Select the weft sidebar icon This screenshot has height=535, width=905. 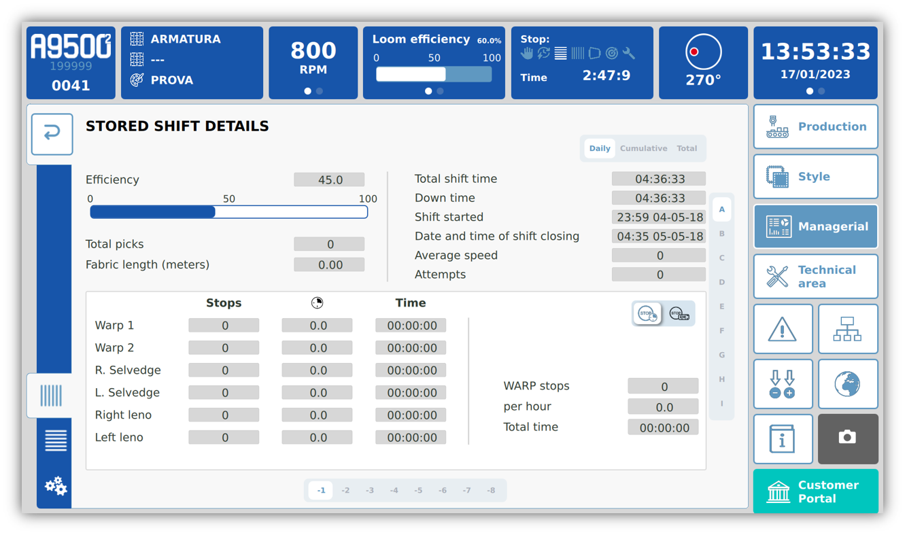(x=54, y=441)
